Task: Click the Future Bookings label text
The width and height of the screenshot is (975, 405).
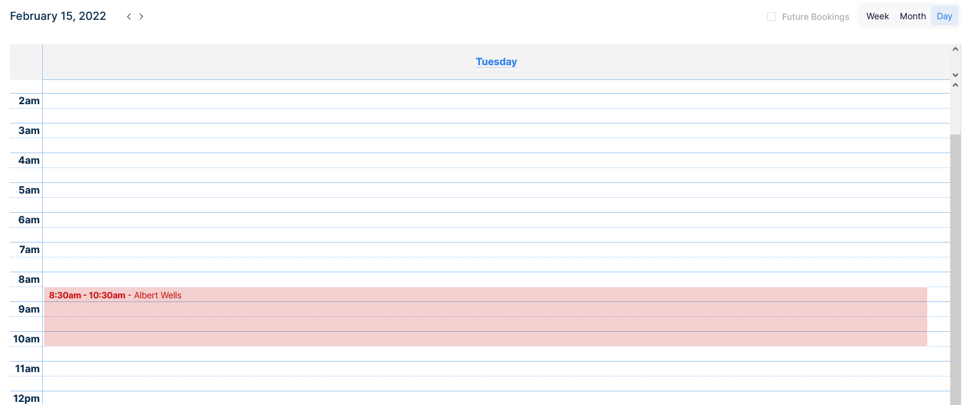Action: coord(815,17)
